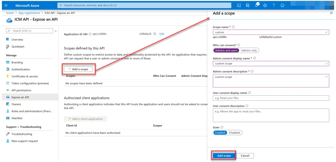Click the Scope name info icon
The image size is (336, 162).
tap(233, 27)
